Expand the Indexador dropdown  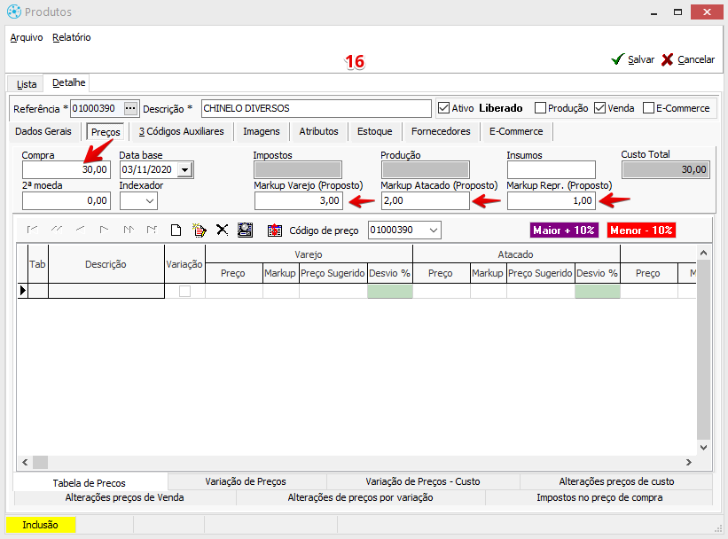[149, 201]
